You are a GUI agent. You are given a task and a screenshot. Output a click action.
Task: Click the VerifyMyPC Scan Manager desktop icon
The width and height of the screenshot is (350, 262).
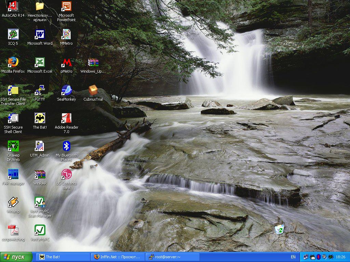tap(40, 207)
